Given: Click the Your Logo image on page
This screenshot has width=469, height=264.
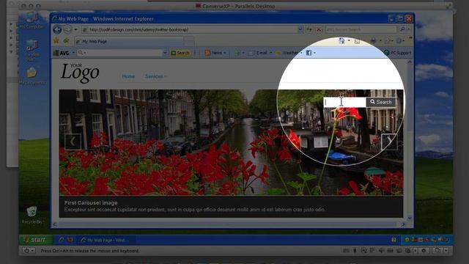Looking at the screenshot, I should [x=80, y=73].
